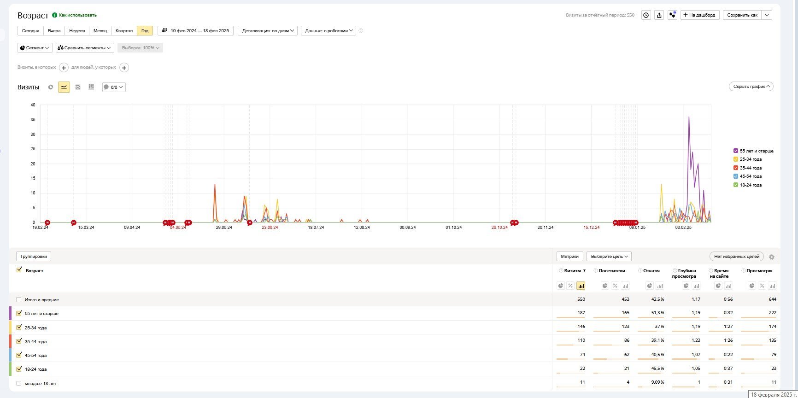
Task: Select the Год period tab
Action: pos(145,31)
